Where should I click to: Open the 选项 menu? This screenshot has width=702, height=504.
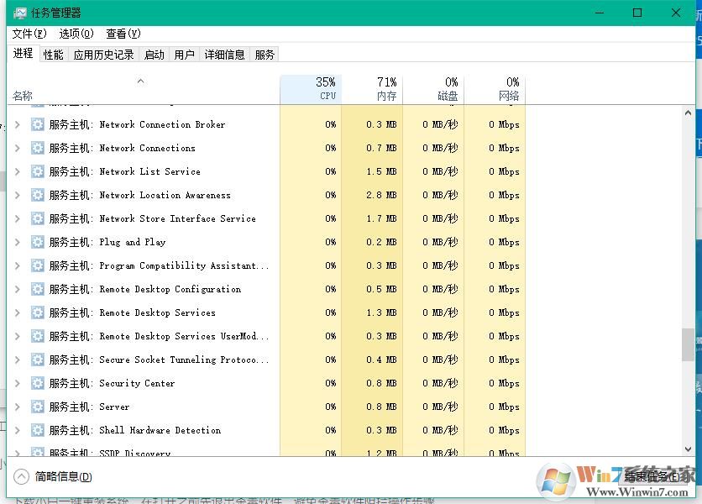[76, 34]
